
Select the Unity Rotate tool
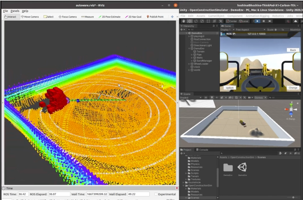pyautogui.click(x=196, y=21)
